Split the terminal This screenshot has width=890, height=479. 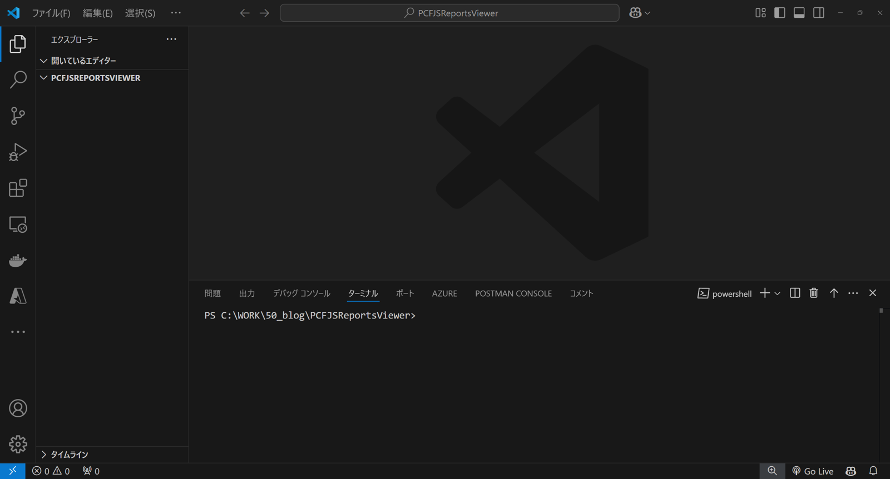[x=795, y=293]
